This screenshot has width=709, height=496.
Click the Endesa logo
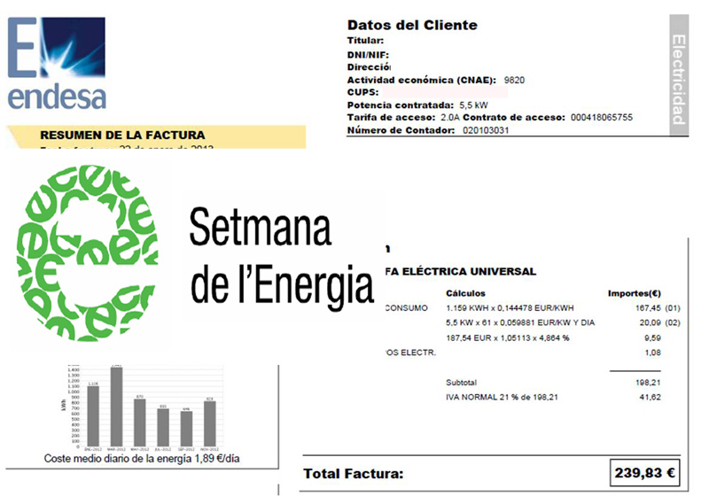[57, 64]
